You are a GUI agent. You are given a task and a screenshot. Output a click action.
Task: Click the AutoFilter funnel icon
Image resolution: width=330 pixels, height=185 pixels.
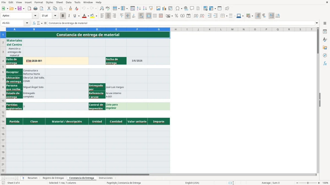[x=151, y=8]
